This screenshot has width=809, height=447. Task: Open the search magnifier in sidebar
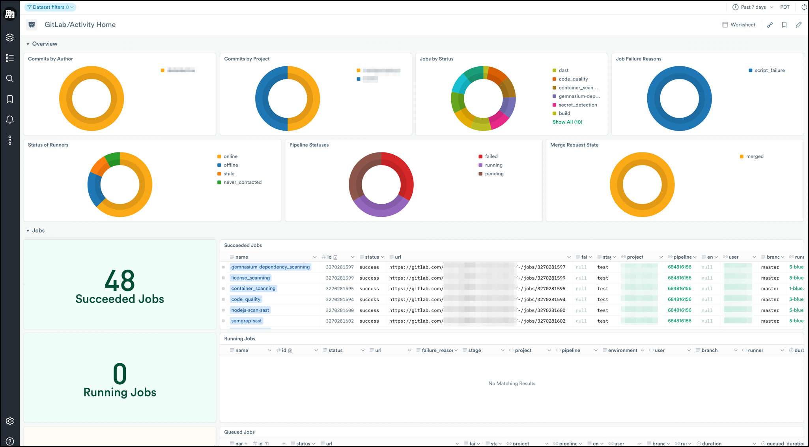tap(10, 79)
